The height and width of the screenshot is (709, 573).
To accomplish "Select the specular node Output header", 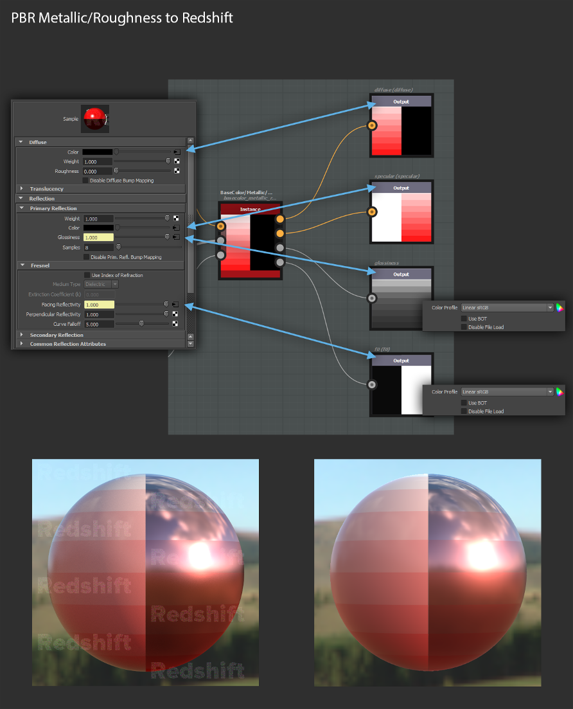I will [x=401, y=188].
